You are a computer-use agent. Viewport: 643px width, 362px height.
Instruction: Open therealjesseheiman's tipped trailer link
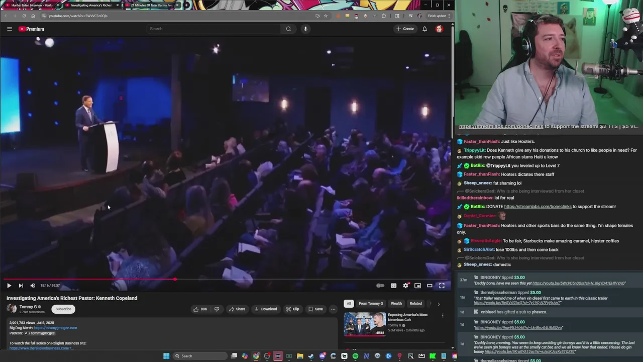click(517, 303)
